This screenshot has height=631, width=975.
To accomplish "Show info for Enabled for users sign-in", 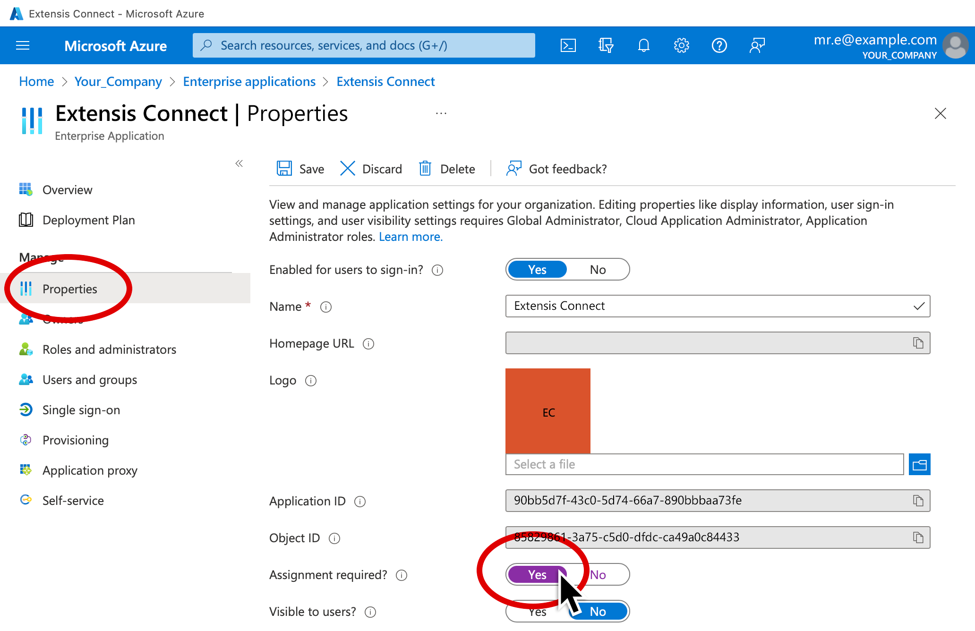I will click(437, 270).
